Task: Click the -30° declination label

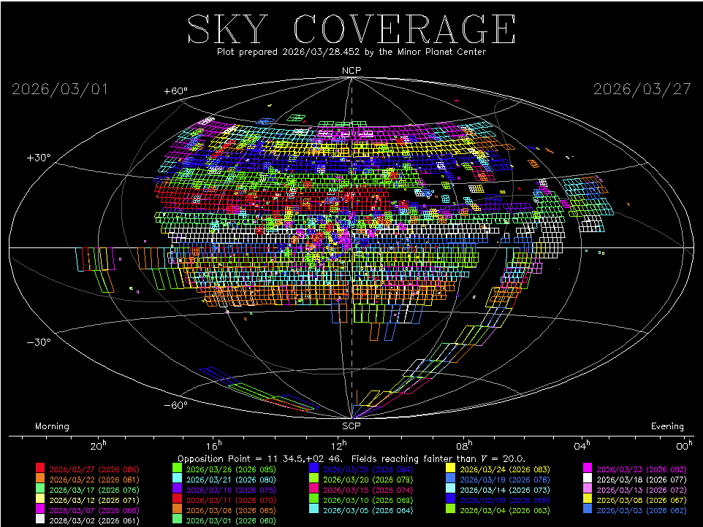Action: pyautogui.click(x=38, y=342)
